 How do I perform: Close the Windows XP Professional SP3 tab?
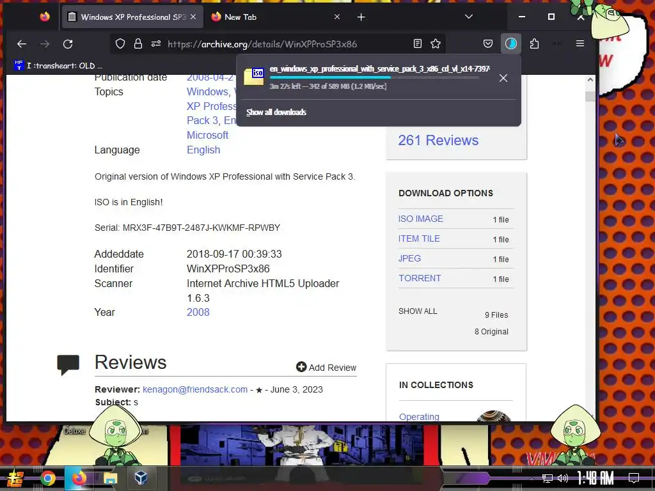193,17
